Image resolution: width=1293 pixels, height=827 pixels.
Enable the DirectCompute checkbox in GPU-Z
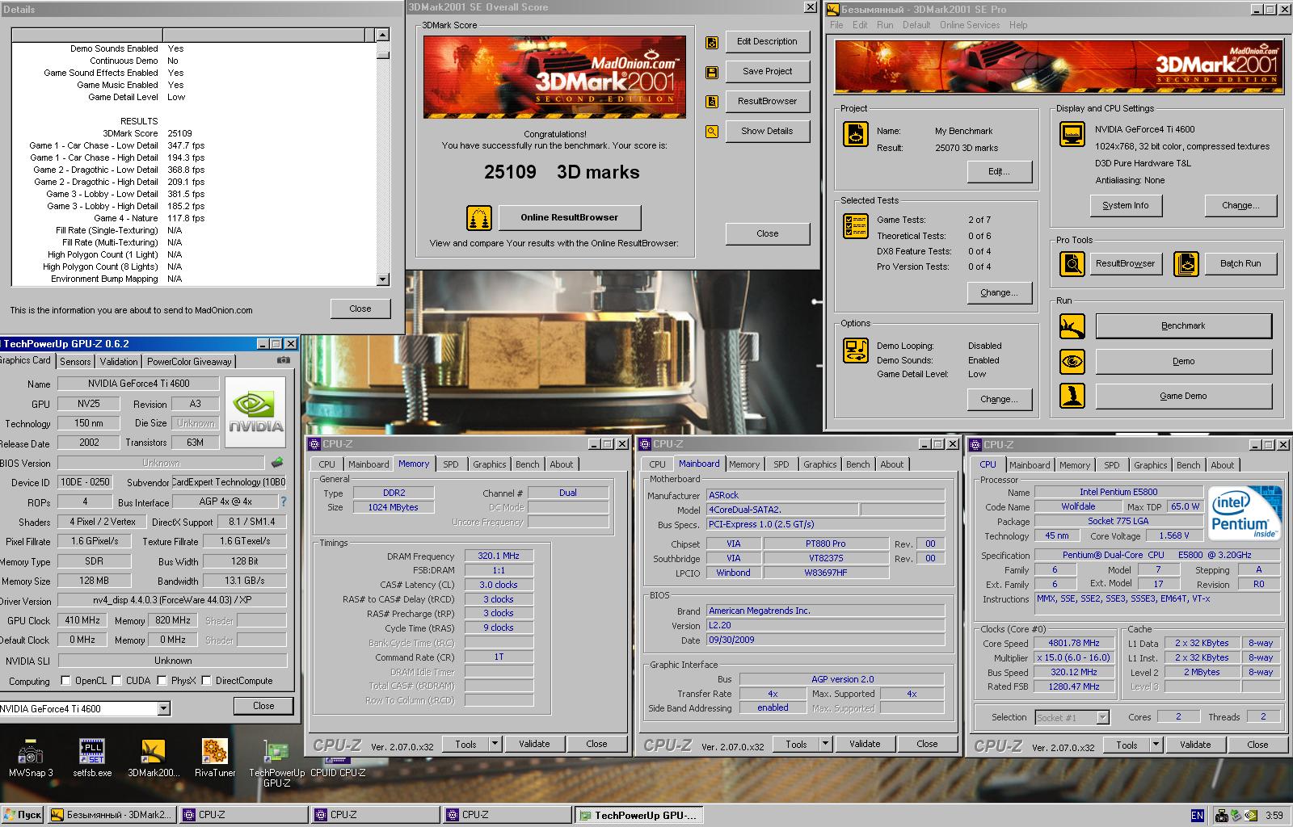coord(207,681)
